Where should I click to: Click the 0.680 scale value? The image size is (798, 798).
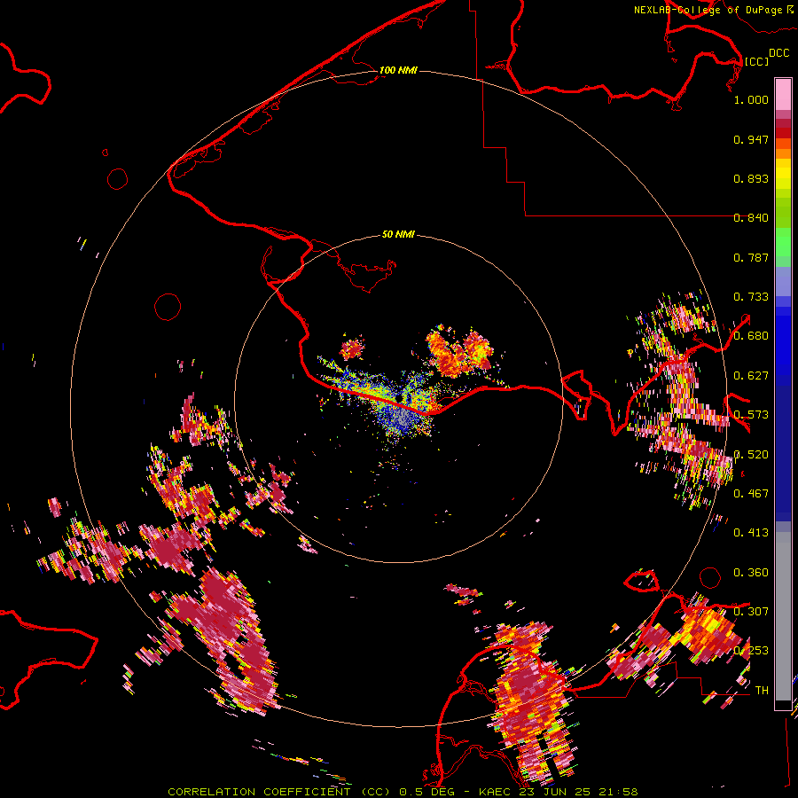click(751, 336)
